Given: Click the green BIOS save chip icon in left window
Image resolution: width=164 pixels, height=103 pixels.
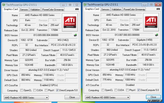Looking at the screenshot, I should click(75, 35).
